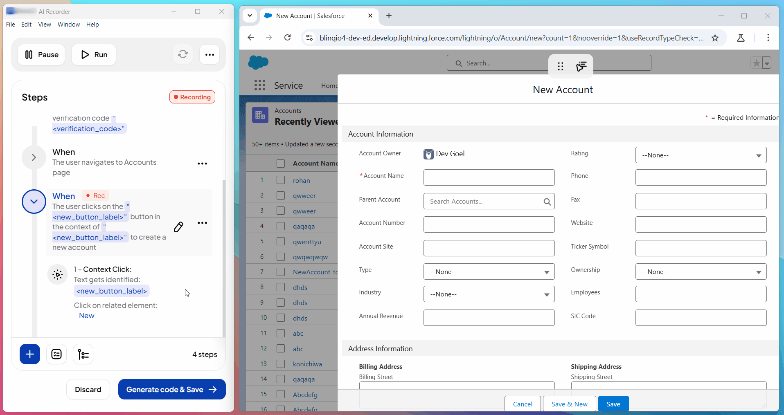
Task: Click the recorder overlay text-select icon
Action: (581, 66)
